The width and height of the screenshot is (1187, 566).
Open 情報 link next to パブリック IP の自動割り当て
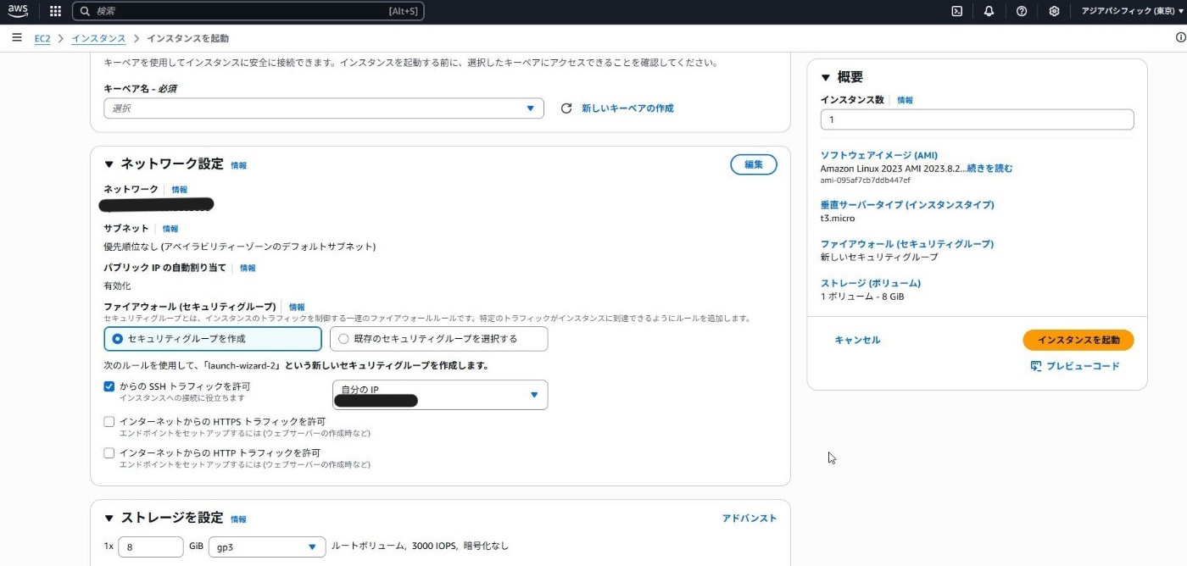(x=248, y=268)
